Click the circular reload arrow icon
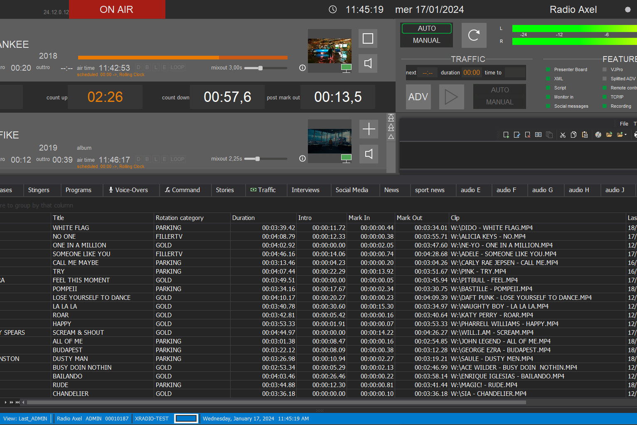The image size is (637, 425). (x=474, y=35)
